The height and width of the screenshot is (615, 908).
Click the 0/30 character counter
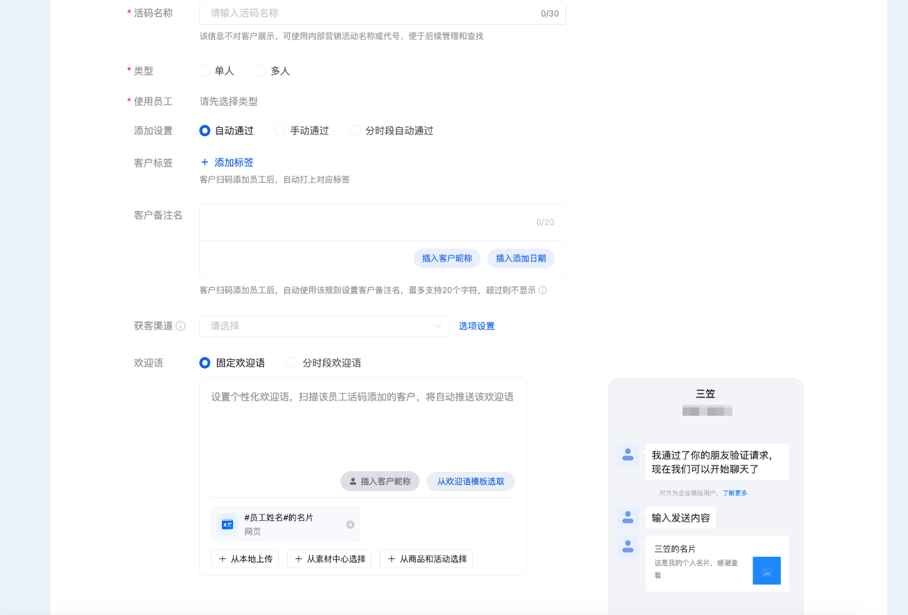coord(550,14)
